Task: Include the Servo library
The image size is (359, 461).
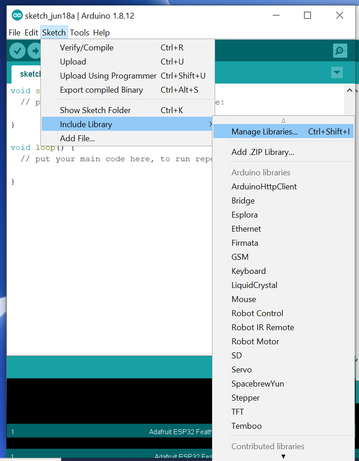Action: coord(241,370)
